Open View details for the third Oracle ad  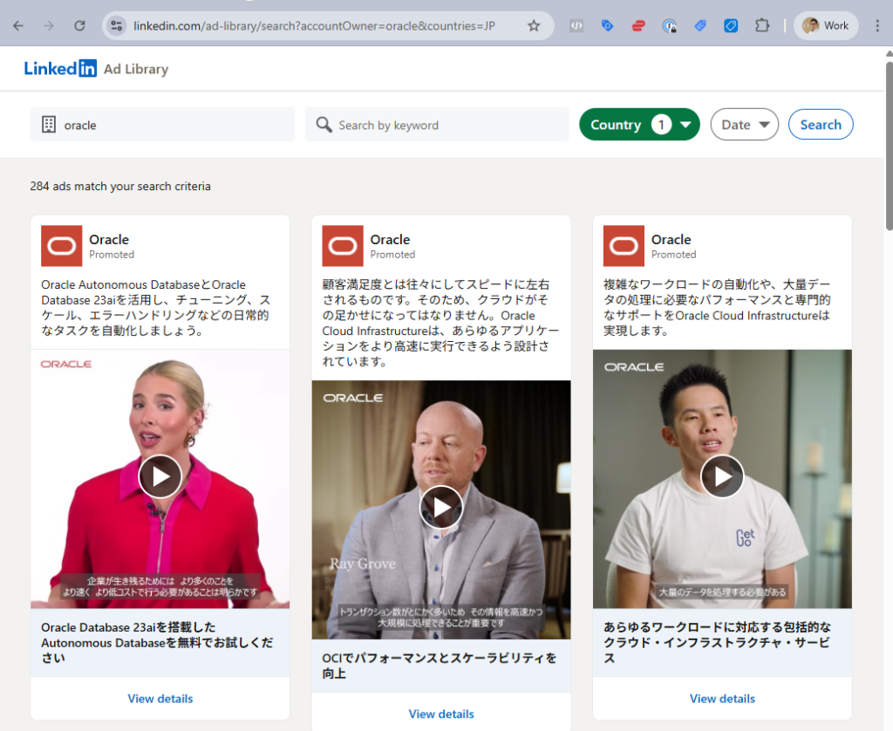tap(722, 699)
